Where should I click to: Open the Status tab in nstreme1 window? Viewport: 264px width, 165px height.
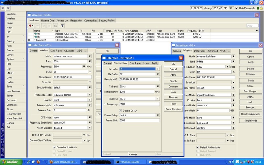(146, 63)
